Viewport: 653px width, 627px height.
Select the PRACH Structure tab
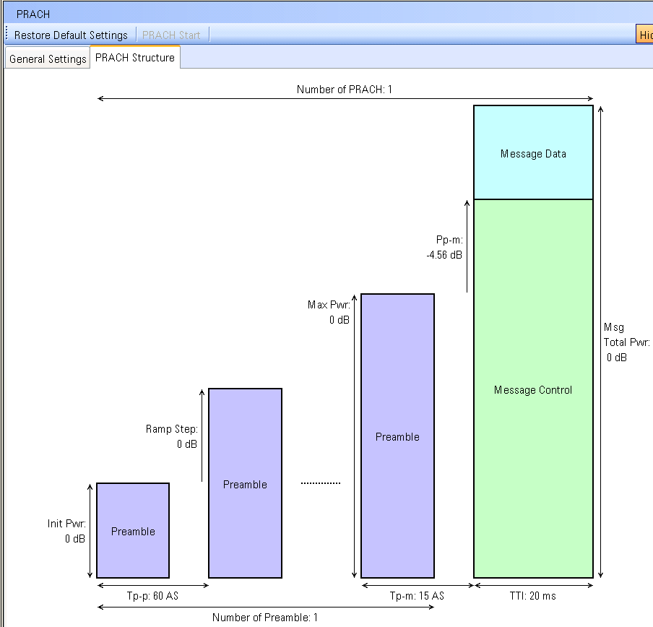[135, 58]
